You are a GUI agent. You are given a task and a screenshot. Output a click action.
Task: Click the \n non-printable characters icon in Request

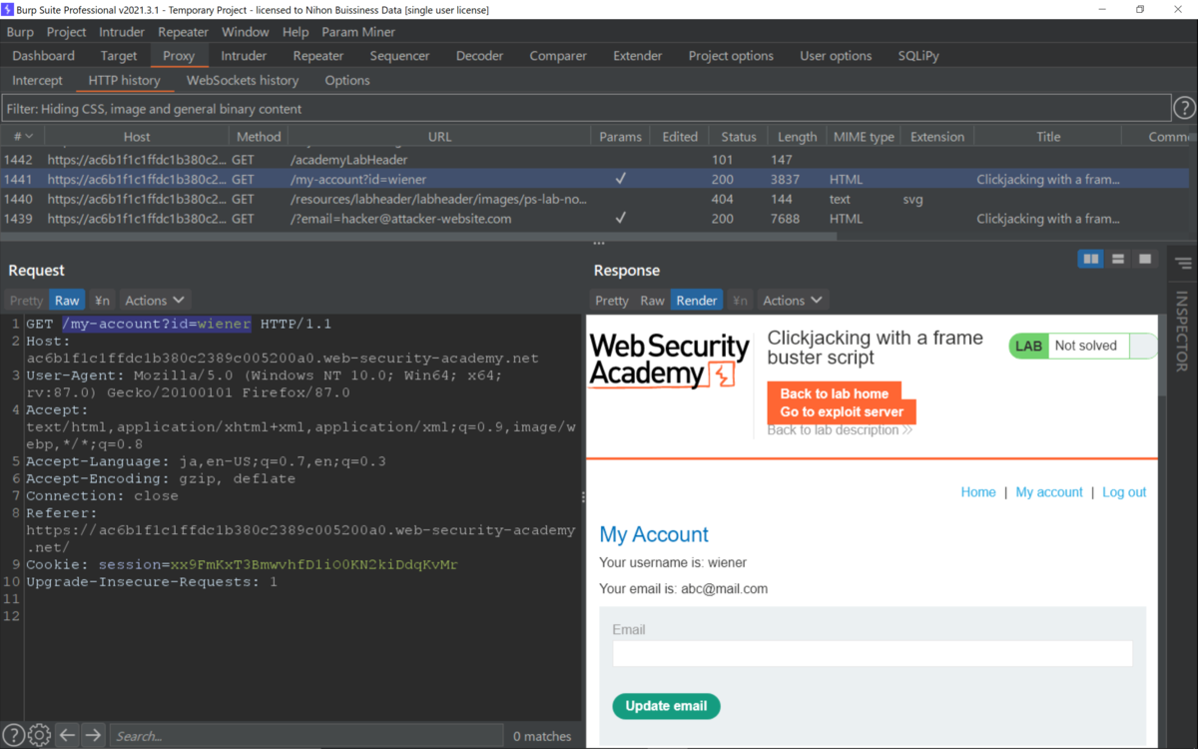point(101,300)
